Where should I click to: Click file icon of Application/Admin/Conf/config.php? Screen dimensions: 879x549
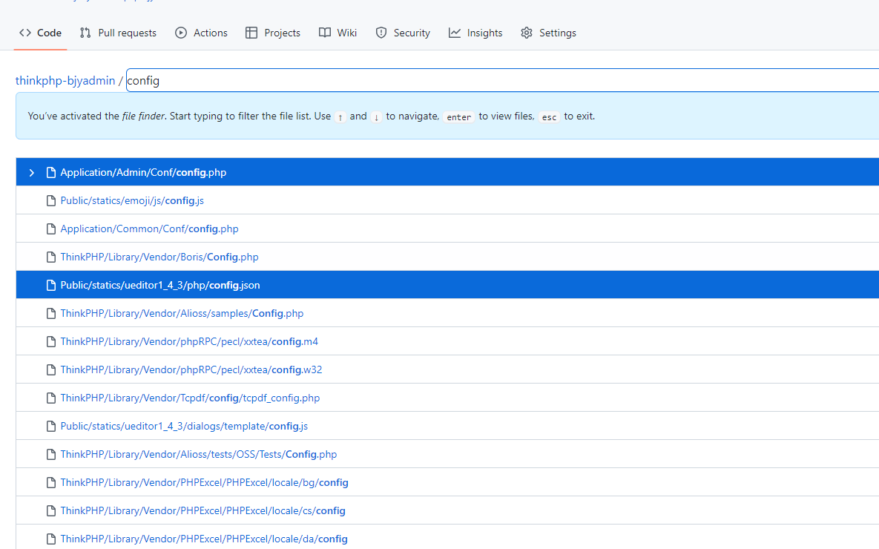(x=51, y=173)
